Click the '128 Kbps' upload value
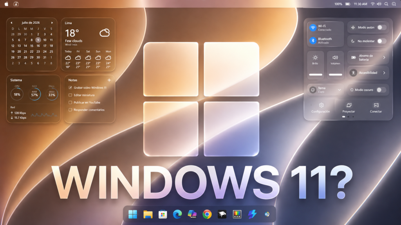This screenshot has width=401, height=225. [20, 113]
